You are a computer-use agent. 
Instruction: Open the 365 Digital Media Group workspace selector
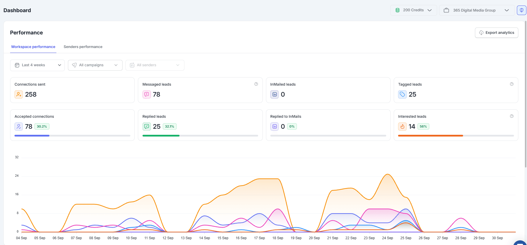477,10
